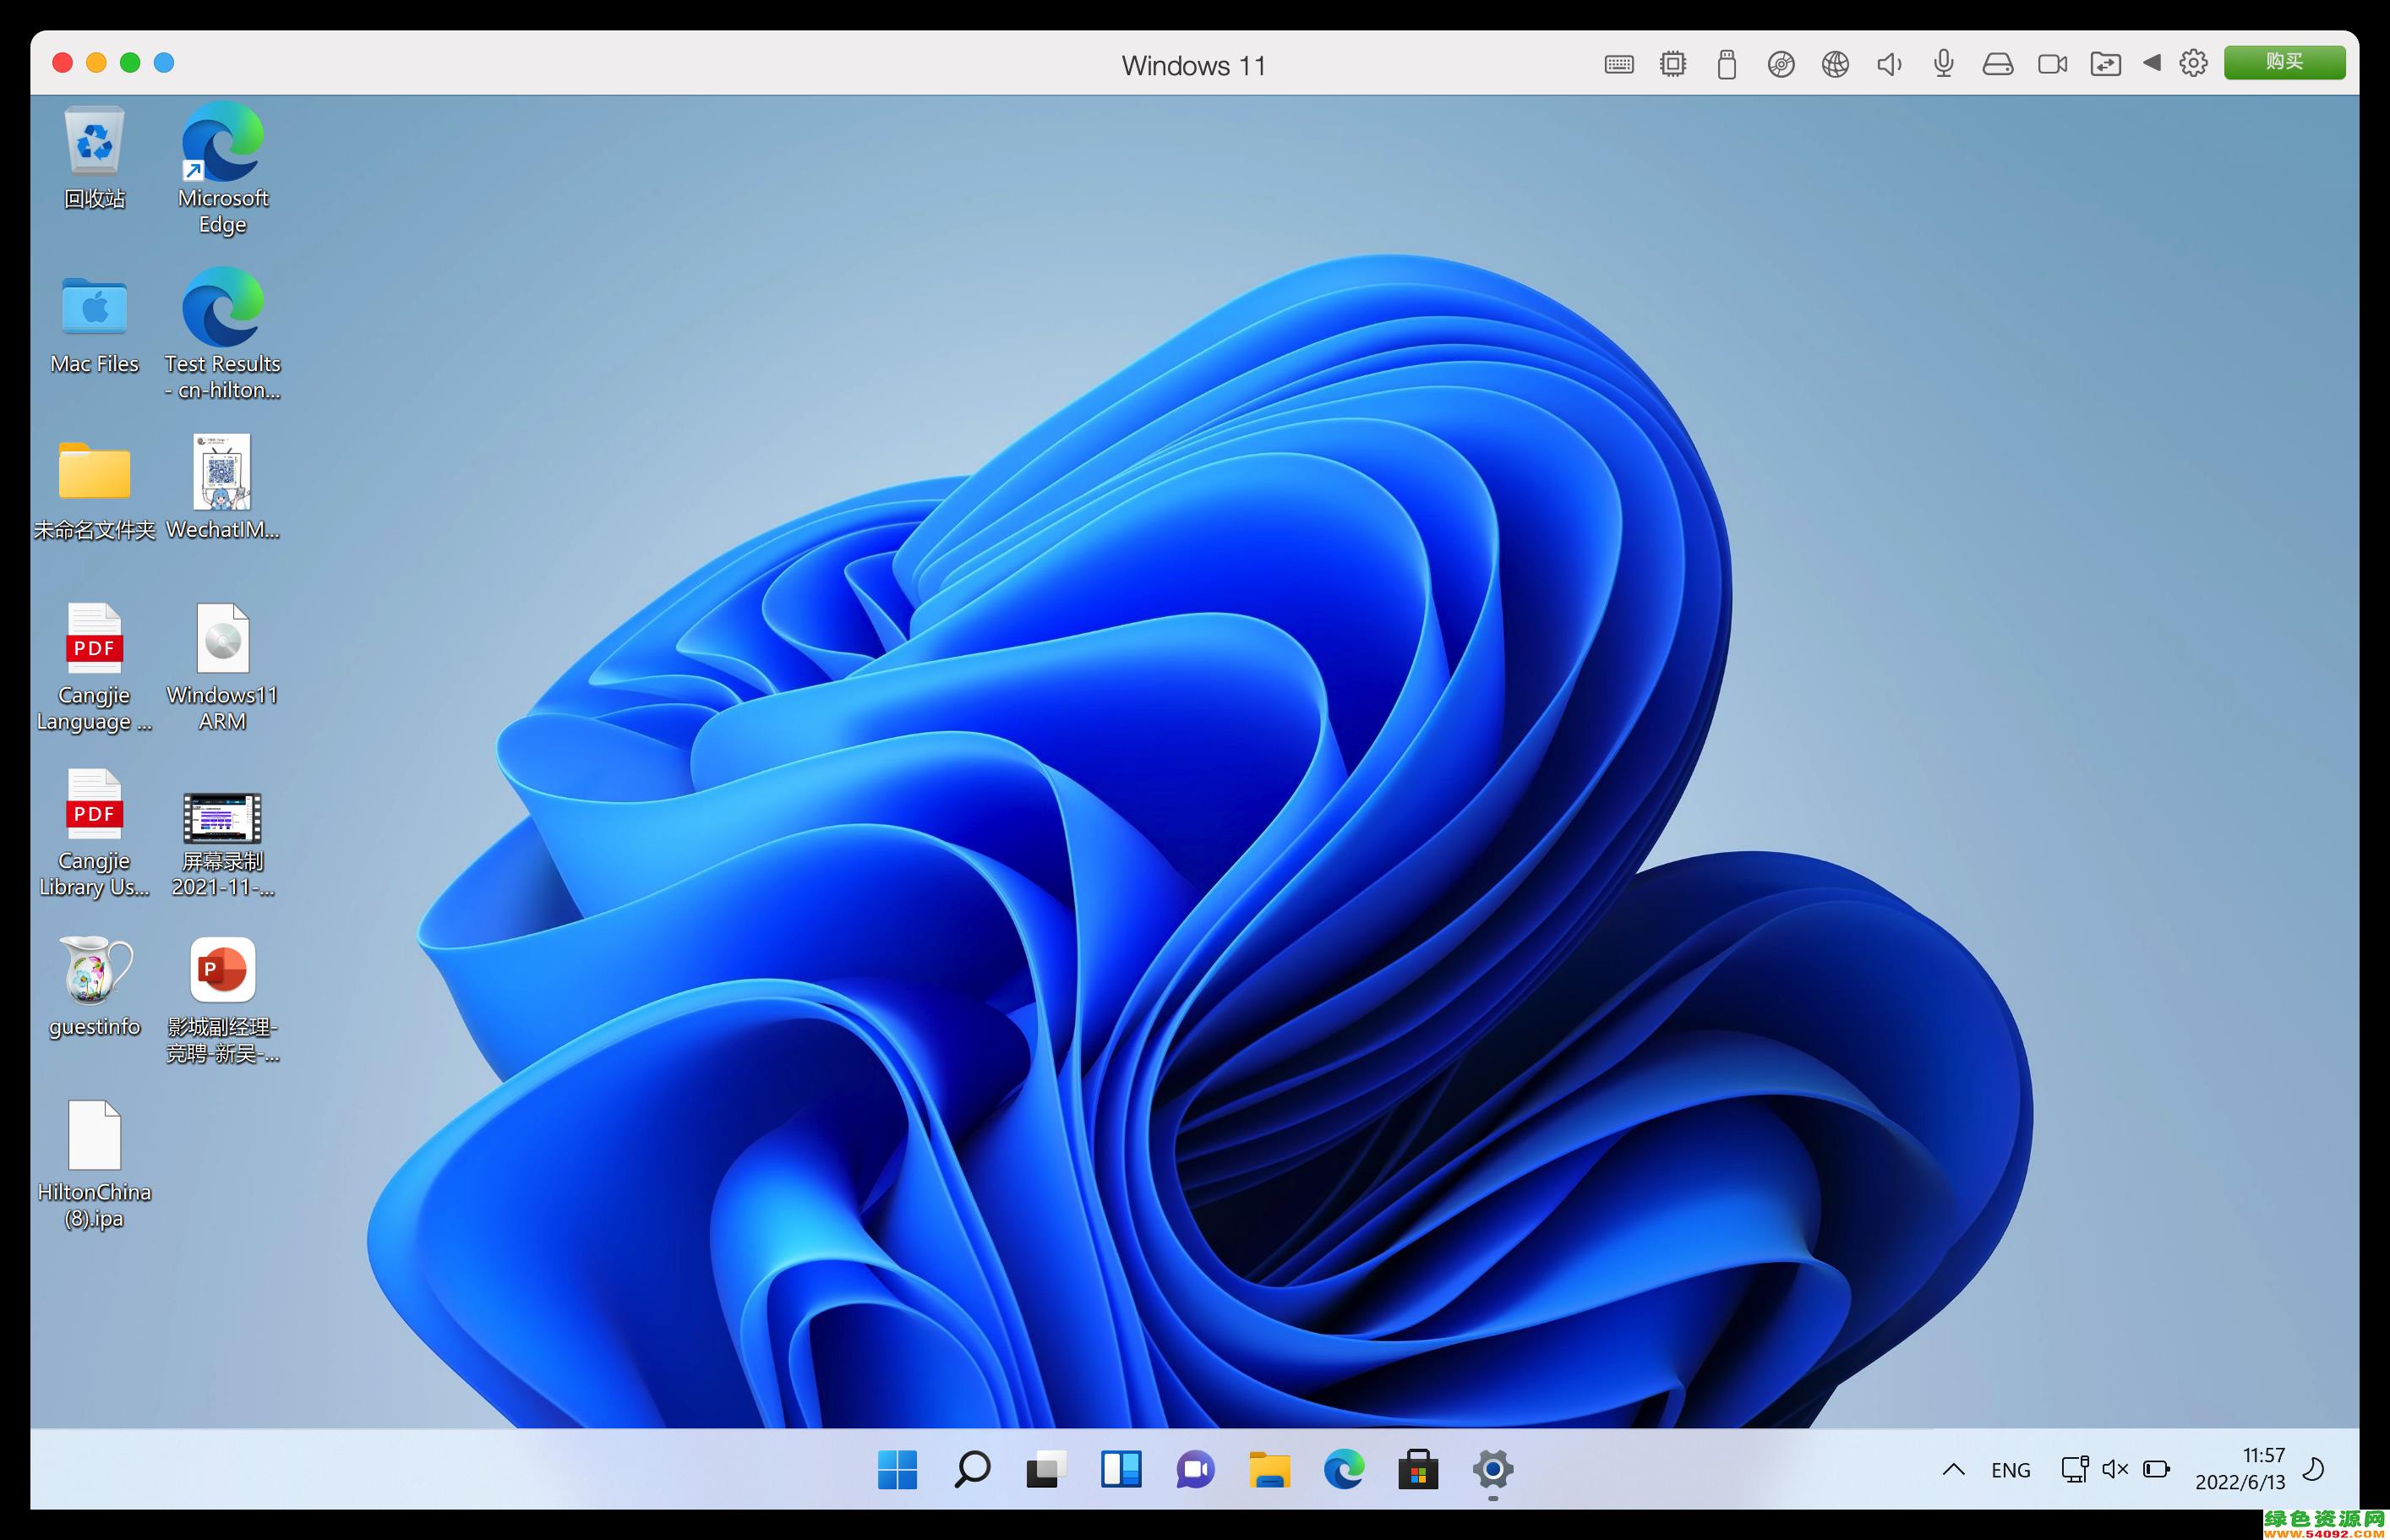2390x1540 pixels.
Task: Collapse the toolbar with the triangle arrow
Action: coord(2151,63)
